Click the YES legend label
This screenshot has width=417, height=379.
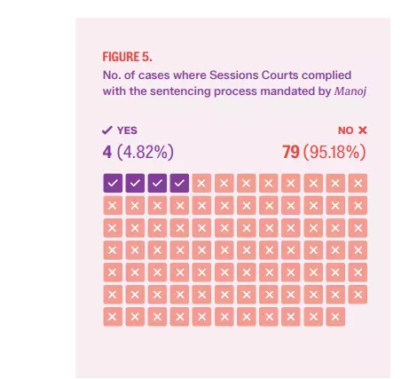pyautogui.click(x=127, y=130)
